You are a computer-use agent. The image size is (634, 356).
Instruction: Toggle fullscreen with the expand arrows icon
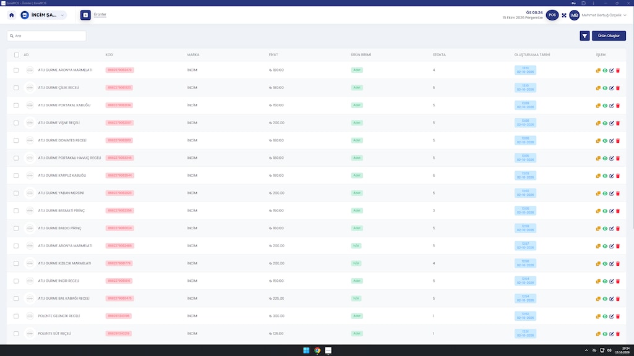coord(564,15)
